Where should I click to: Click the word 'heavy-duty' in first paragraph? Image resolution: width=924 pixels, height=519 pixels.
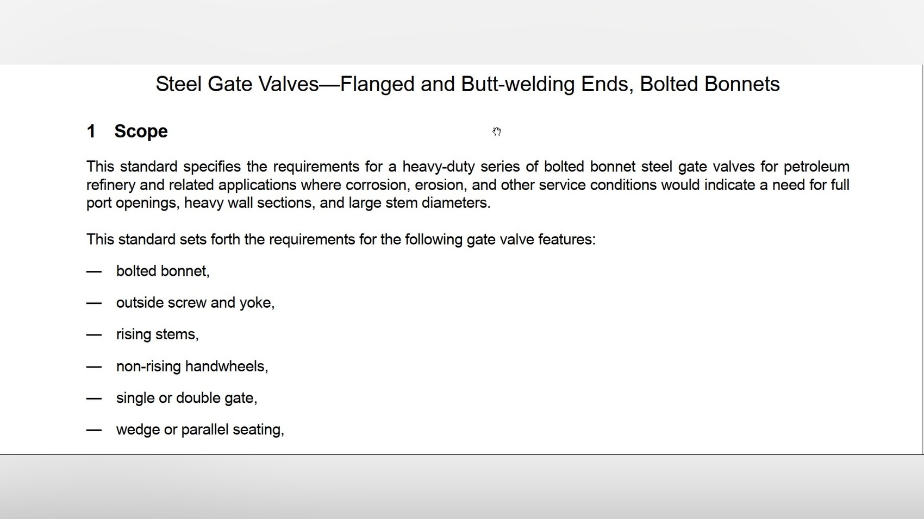439,167
